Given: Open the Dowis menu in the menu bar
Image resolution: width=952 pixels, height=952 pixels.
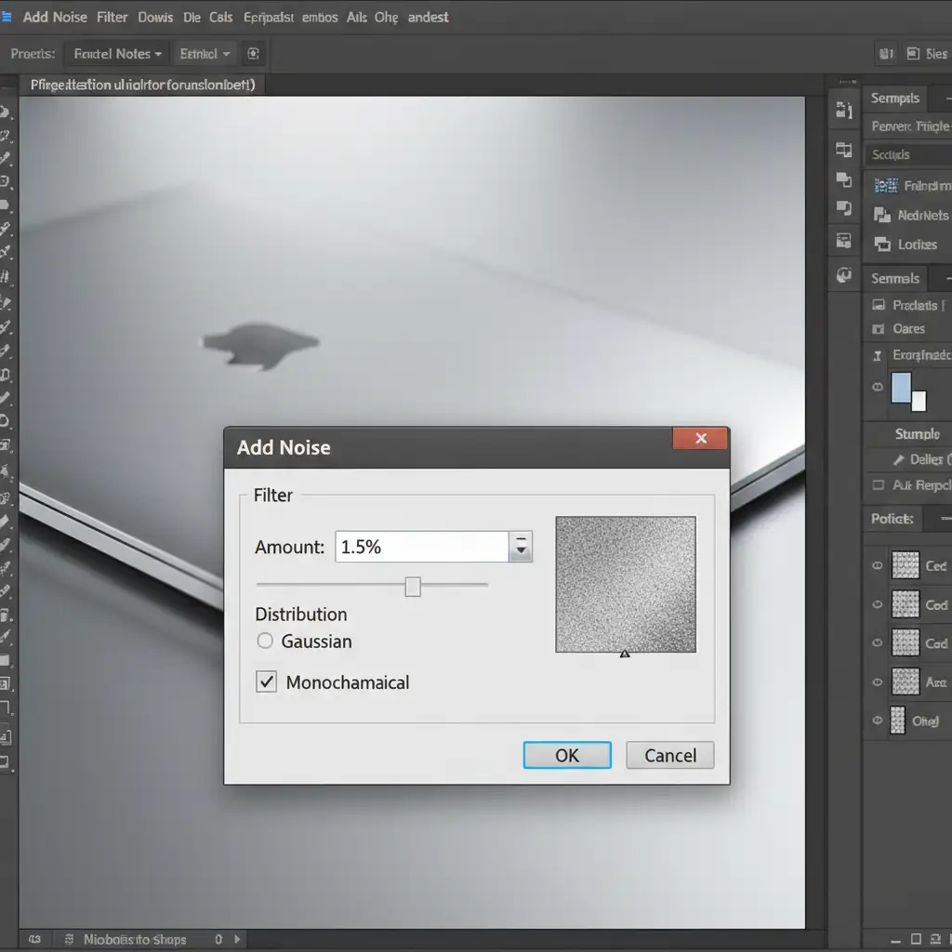Looking at the screenshot, I should point(155,17).
